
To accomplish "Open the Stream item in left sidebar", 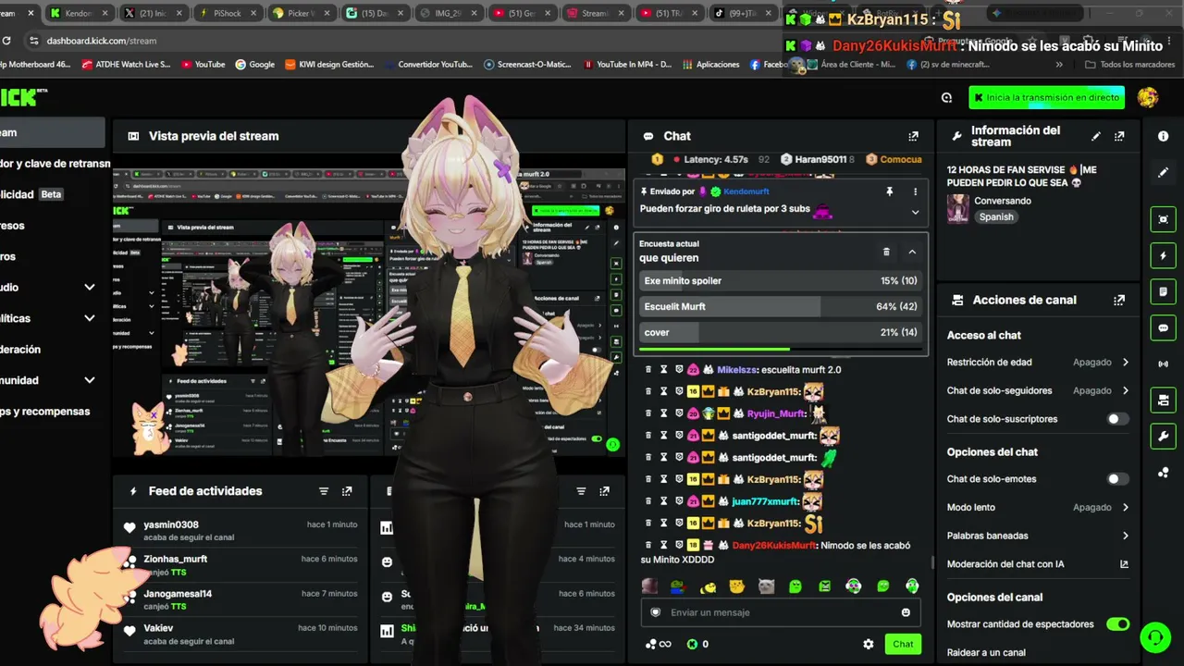I will click(x=51, y=132).
